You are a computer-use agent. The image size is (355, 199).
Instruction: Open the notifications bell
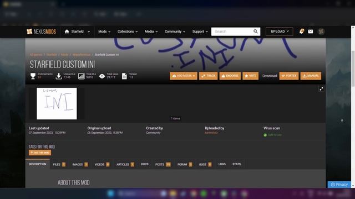click(x=301, y=32)
